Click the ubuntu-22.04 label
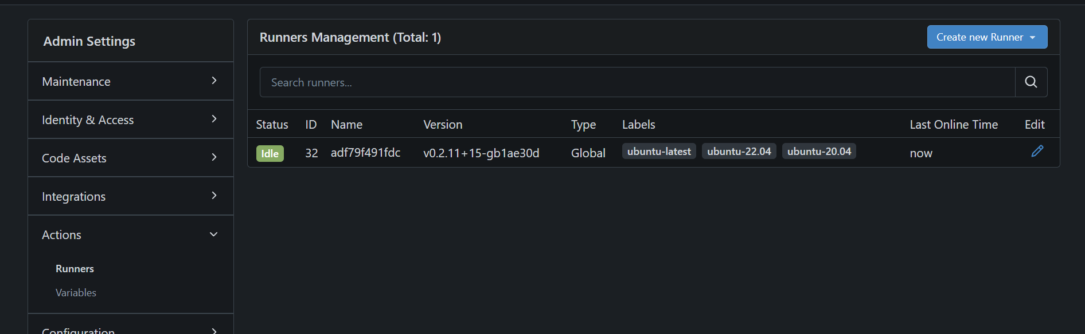 [x=739, y=152]
